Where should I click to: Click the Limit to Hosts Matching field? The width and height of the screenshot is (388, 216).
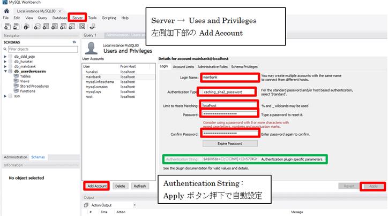coord(229,105)
